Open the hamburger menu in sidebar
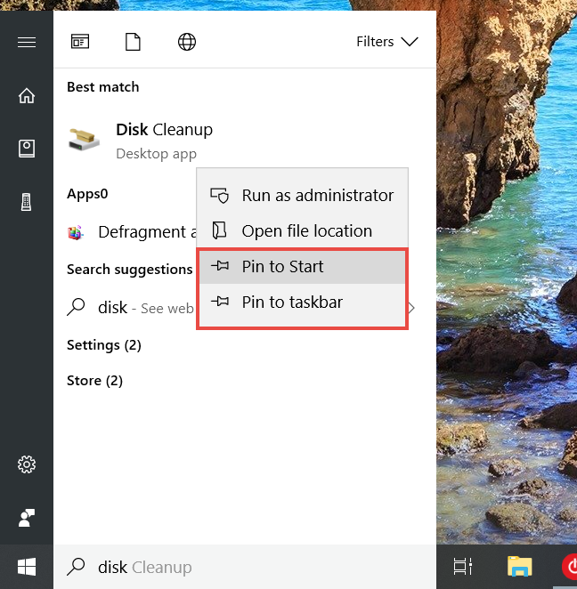The image size is (577, 589). (x=27, y=42)
